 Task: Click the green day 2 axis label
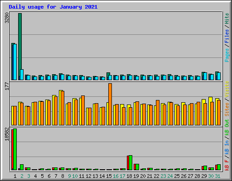[22, 176]
